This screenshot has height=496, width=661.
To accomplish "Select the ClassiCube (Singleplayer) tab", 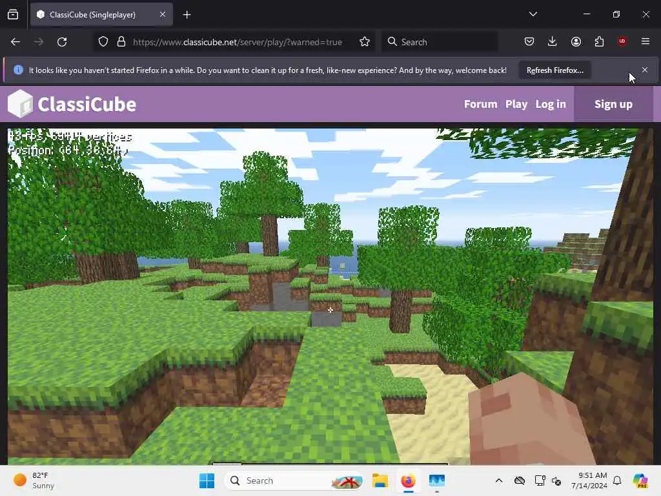I will tap(101, 15).
